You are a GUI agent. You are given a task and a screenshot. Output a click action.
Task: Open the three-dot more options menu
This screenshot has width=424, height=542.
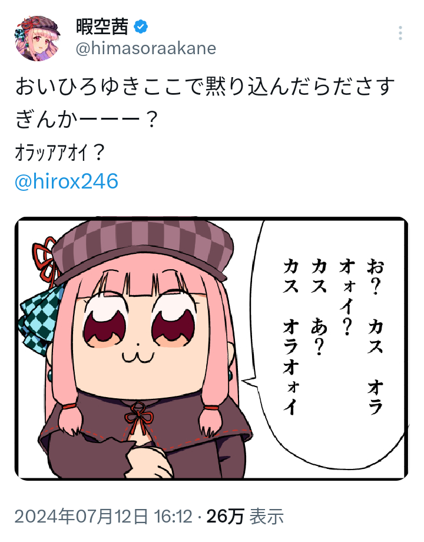tap(400, 33)
